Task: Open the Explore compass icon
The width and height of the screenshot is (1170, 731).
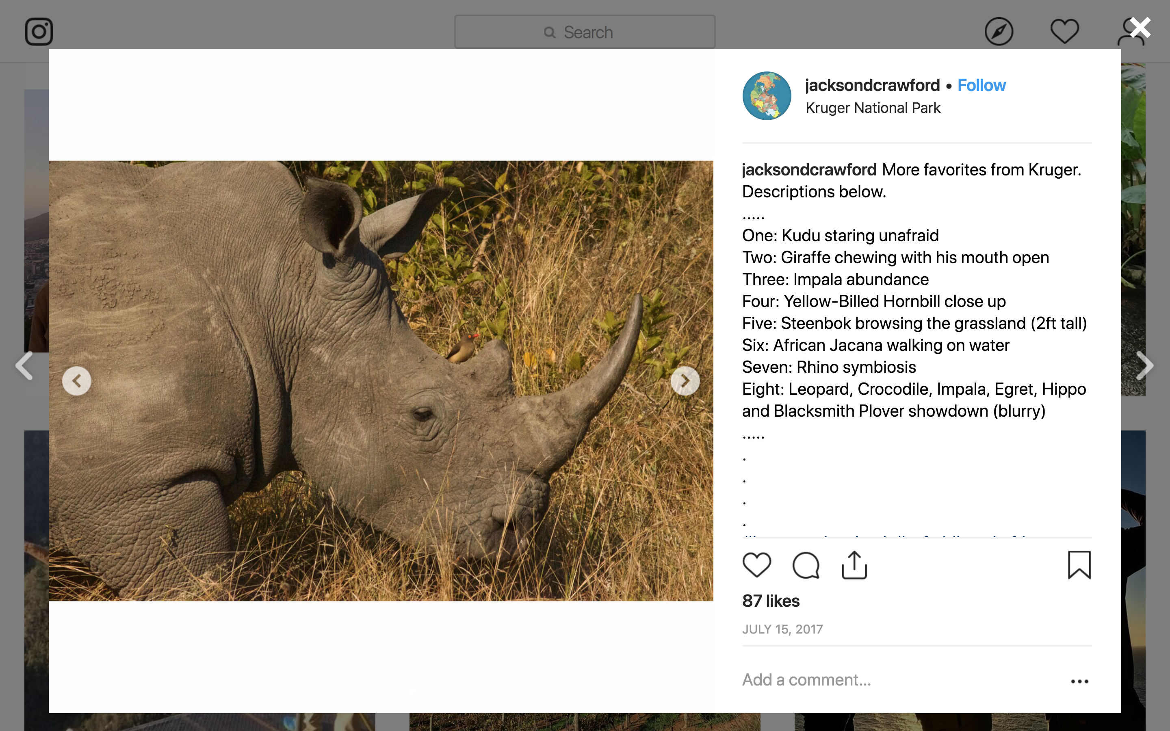Action: [x=999, y=32]
